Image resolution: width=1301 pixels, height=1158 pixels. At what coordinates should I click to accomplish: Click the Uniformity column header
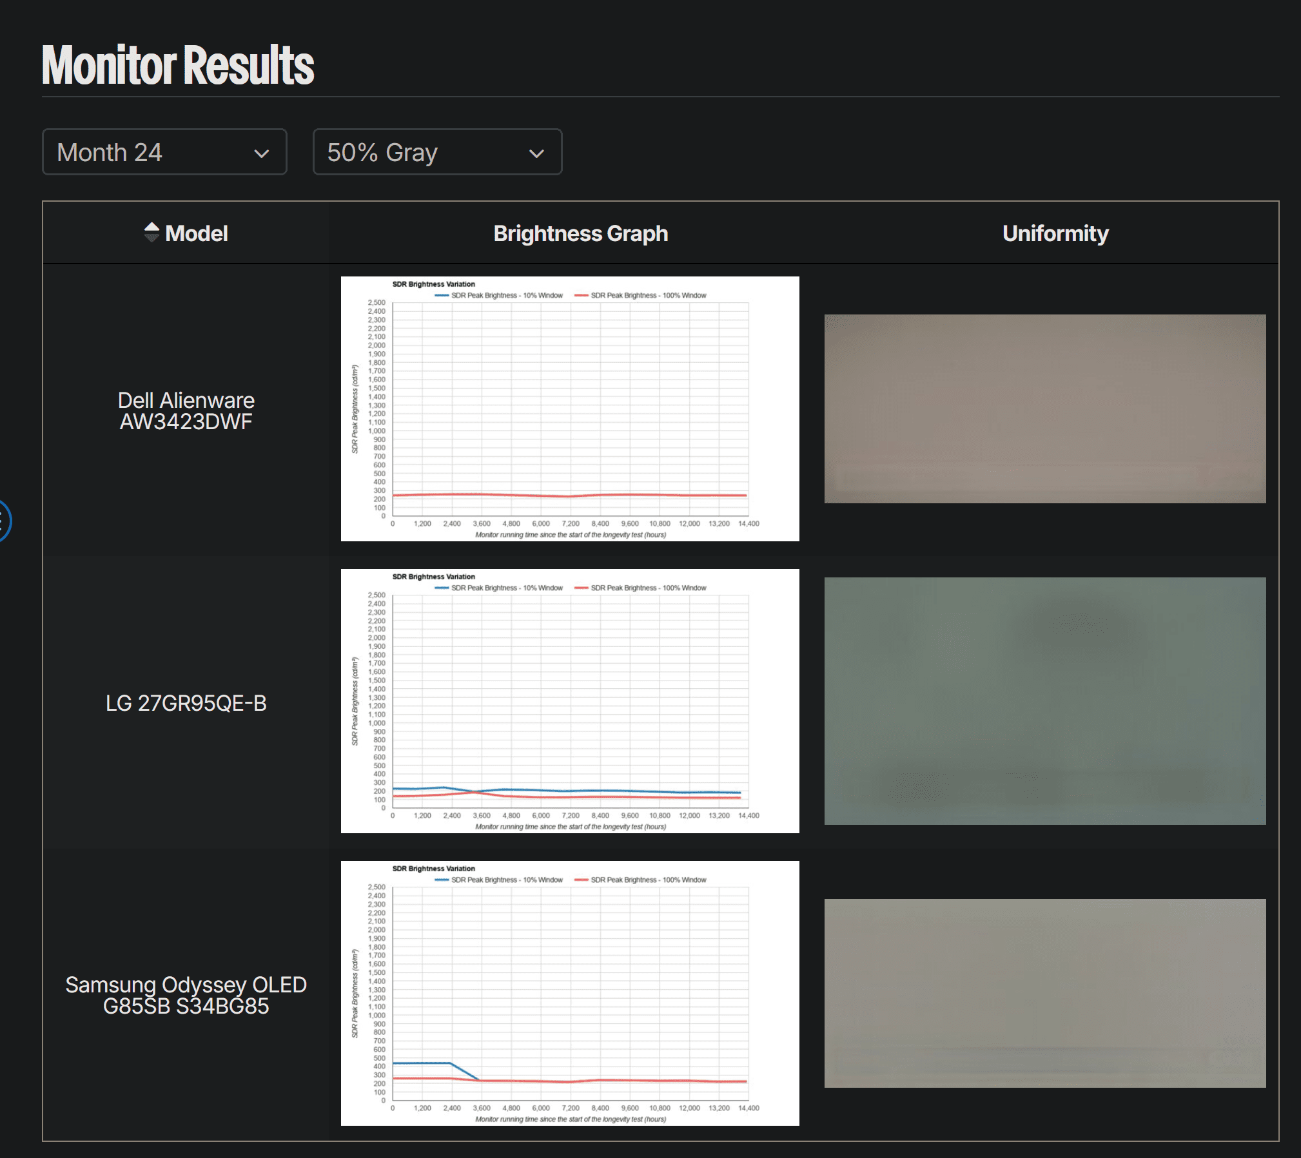pos(1055,233)
